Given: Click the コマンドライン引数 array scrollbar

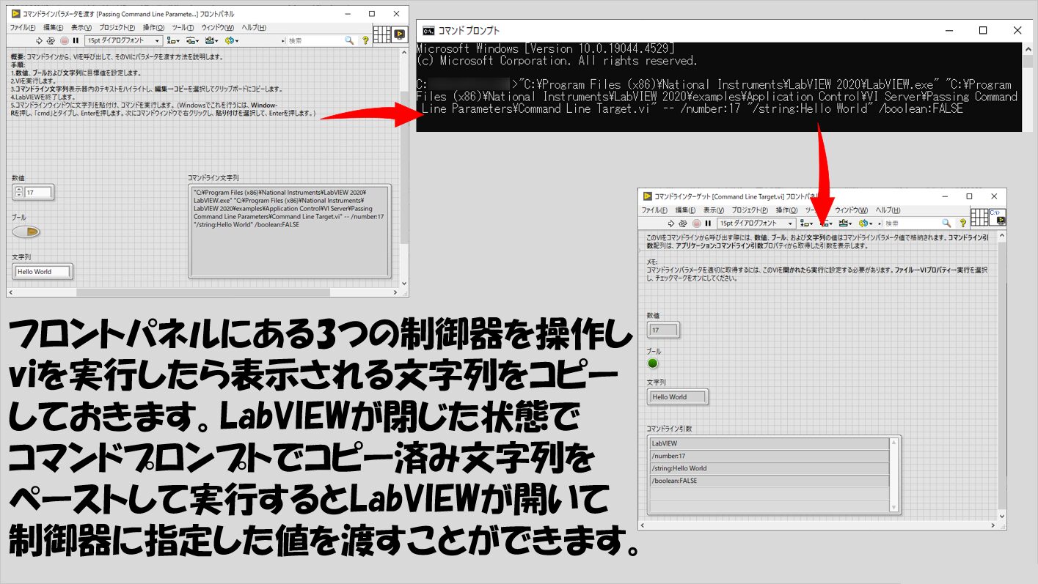Looking at the screenshot, I should tap(893, 474).
